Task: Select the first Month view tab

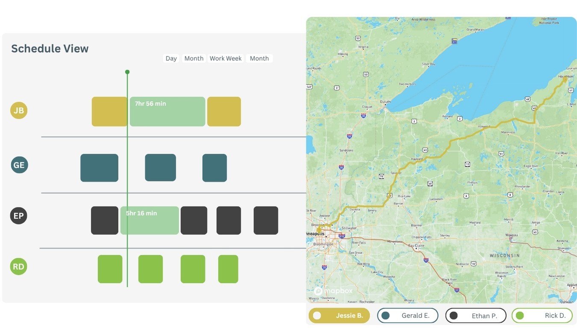Action: (194, 58)
